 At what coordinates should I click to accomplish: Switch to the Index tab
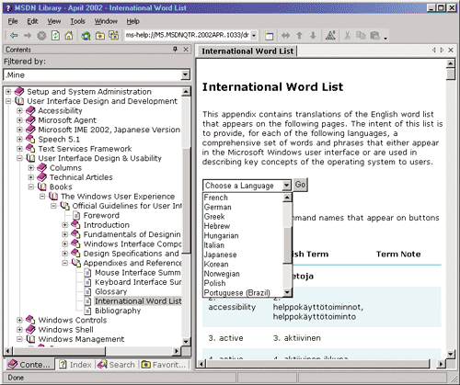tap(75, 365)
